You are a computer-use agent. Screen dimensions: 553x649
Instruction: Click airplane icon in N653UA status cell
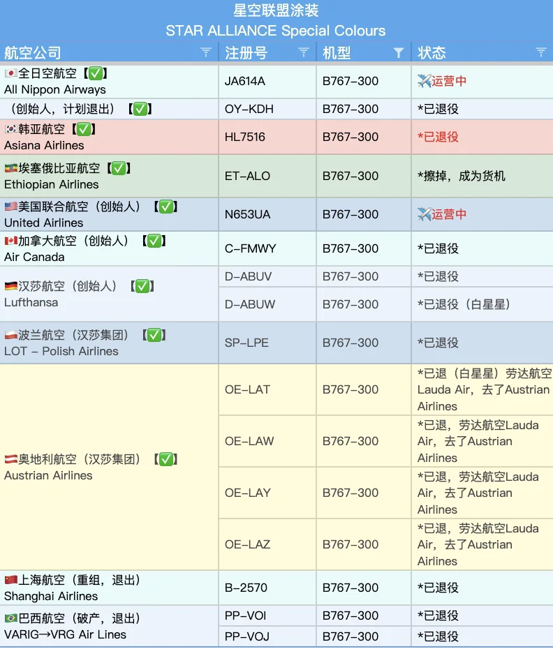pyautogui.click(x=424, y=214)
